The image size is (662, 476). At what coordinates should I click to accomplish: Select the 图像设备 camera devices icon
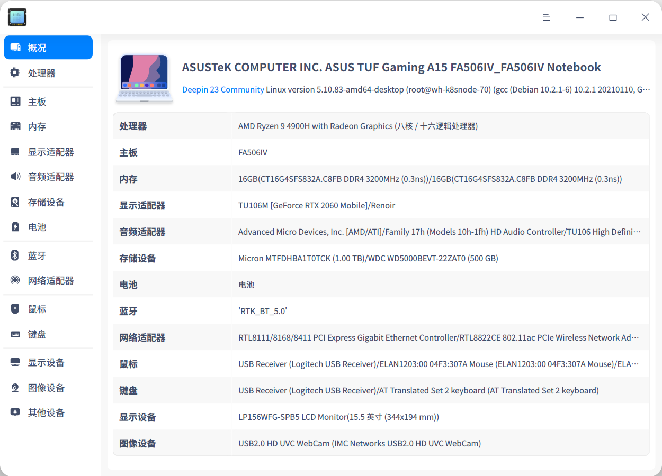pyautogui.click(x=15, y=387)
